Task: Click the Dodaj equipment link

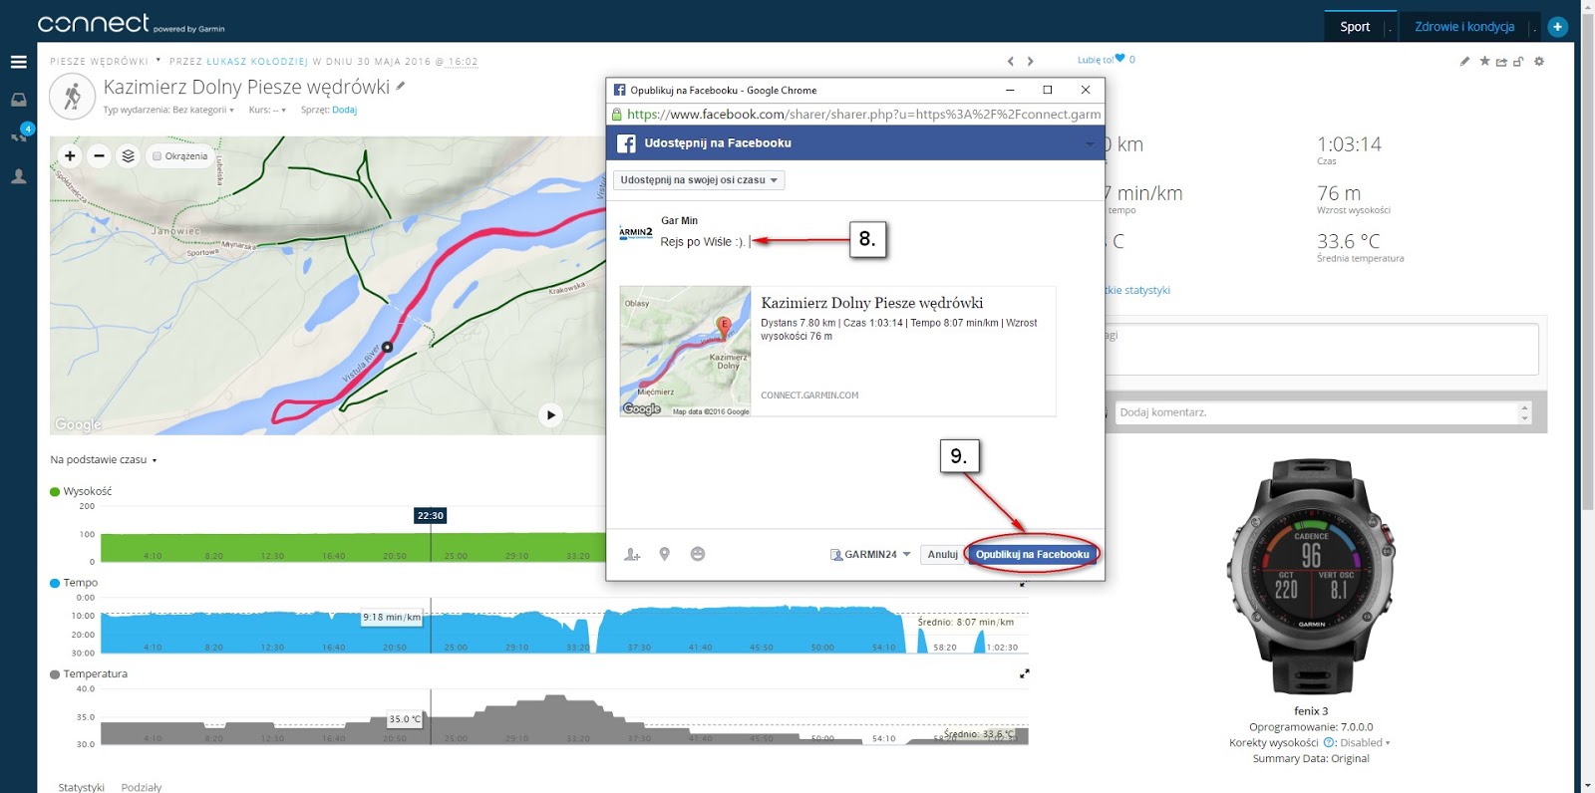Action: pyautogui.click(x=344, y=110)
